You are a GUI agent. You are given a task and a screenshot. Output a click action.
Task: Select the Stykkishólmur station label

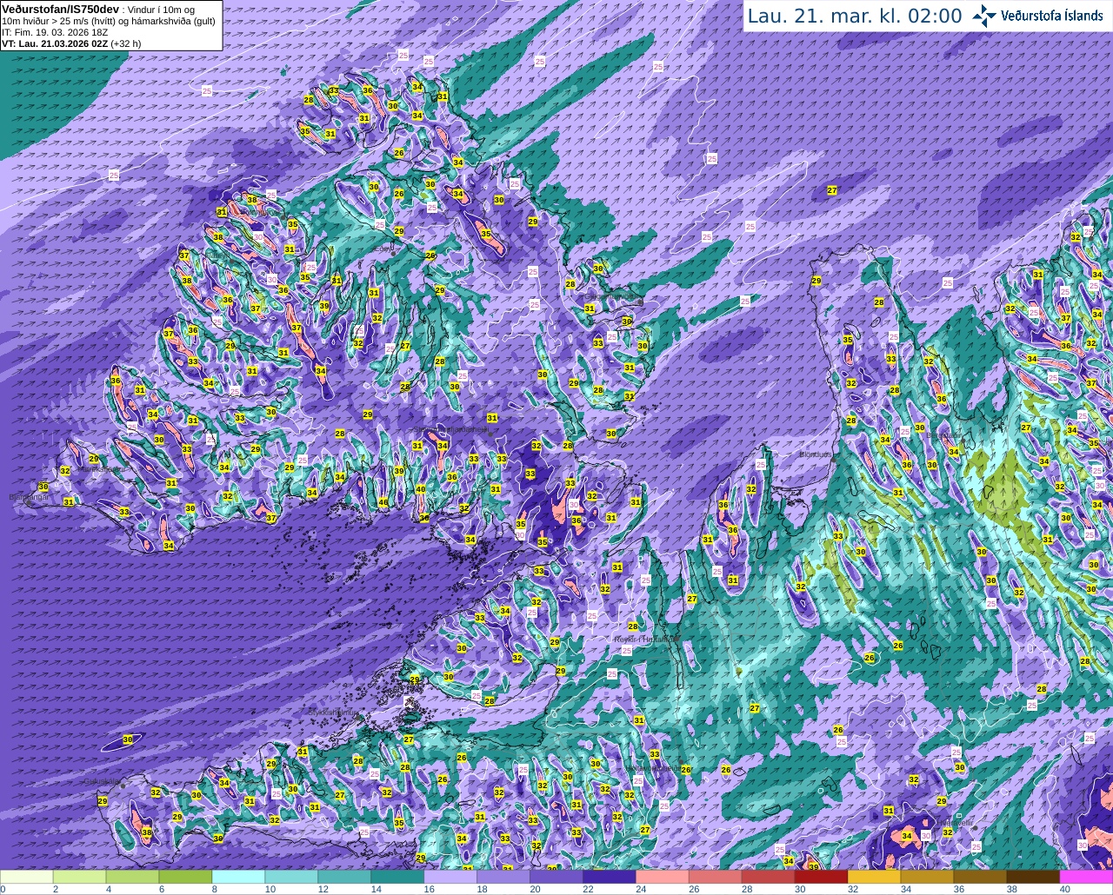tap(334, 712)
